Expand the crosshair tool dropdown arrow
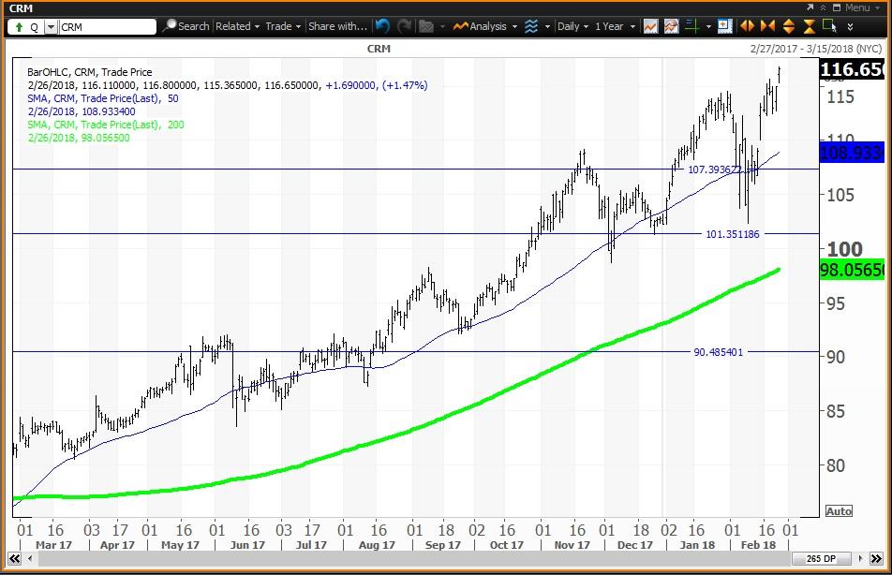This screenshot has height=575, width=892. pos(708,27)
